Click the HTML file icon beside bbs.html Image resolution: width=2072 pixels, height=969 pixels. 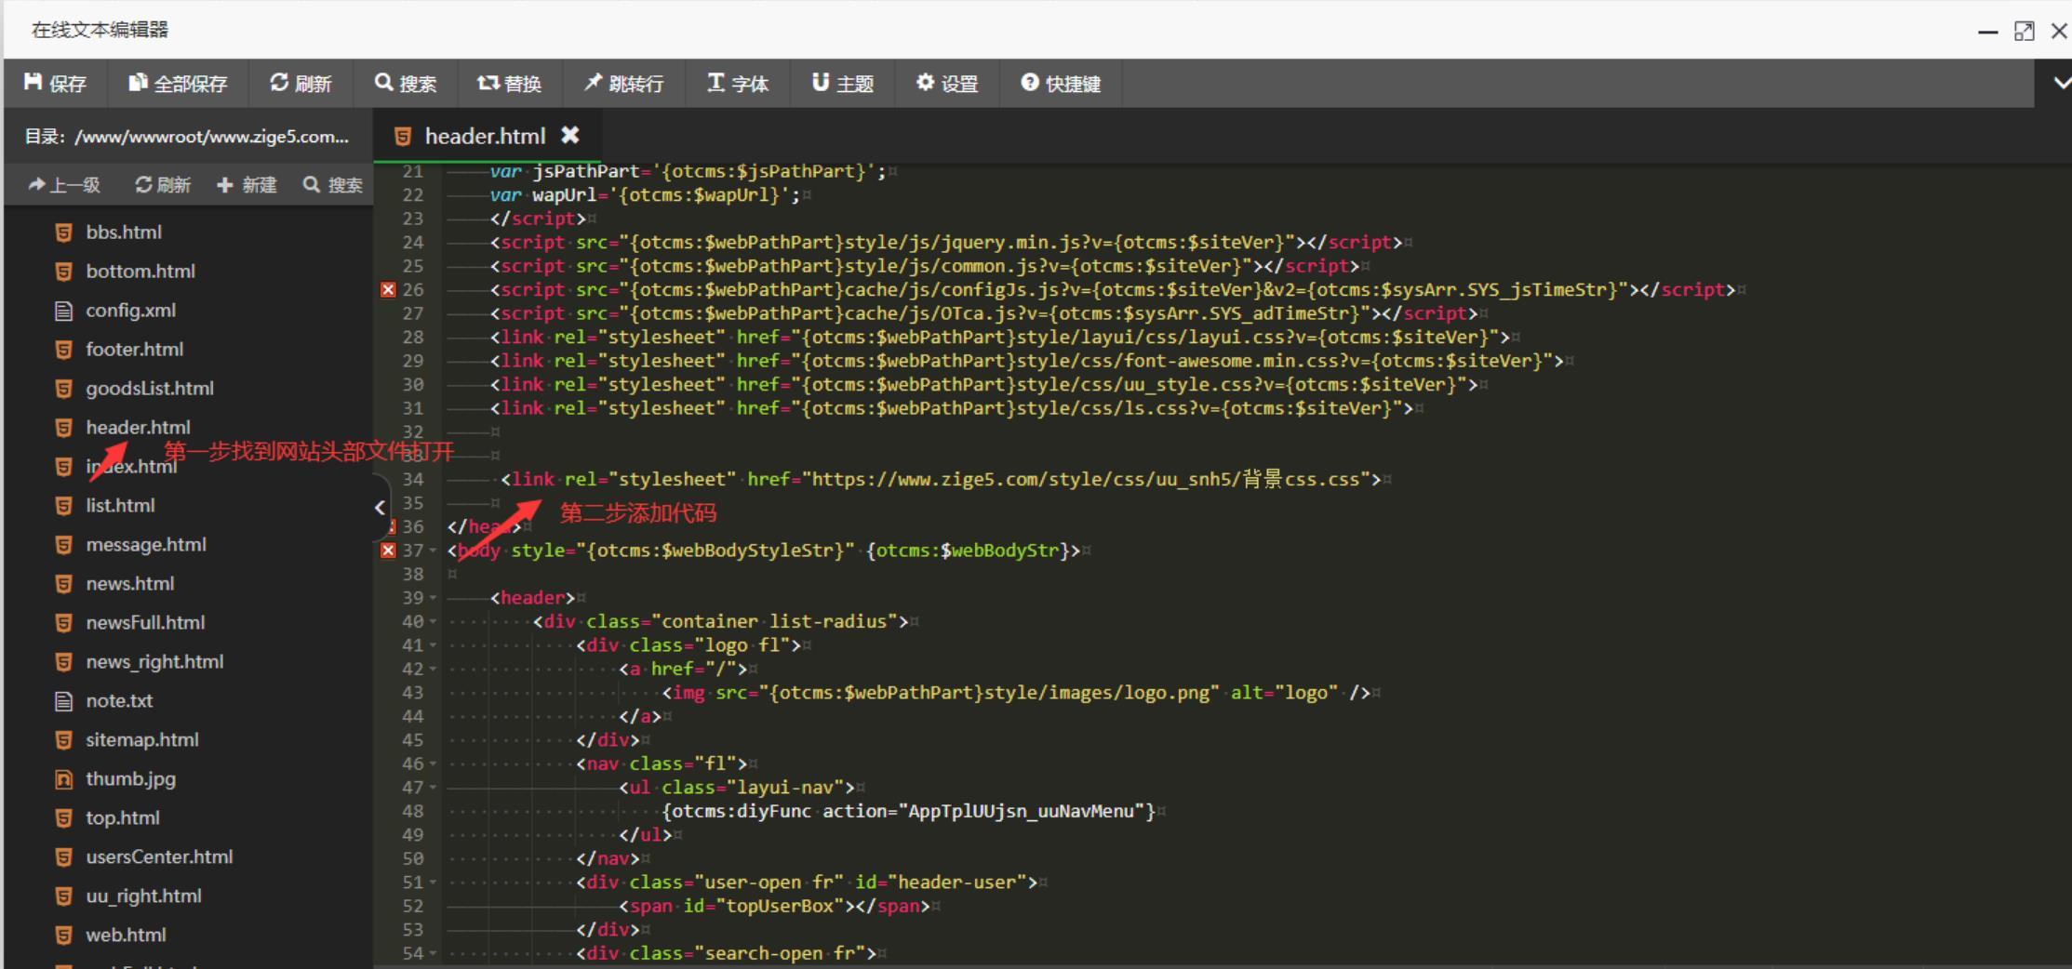coord(63,232)
